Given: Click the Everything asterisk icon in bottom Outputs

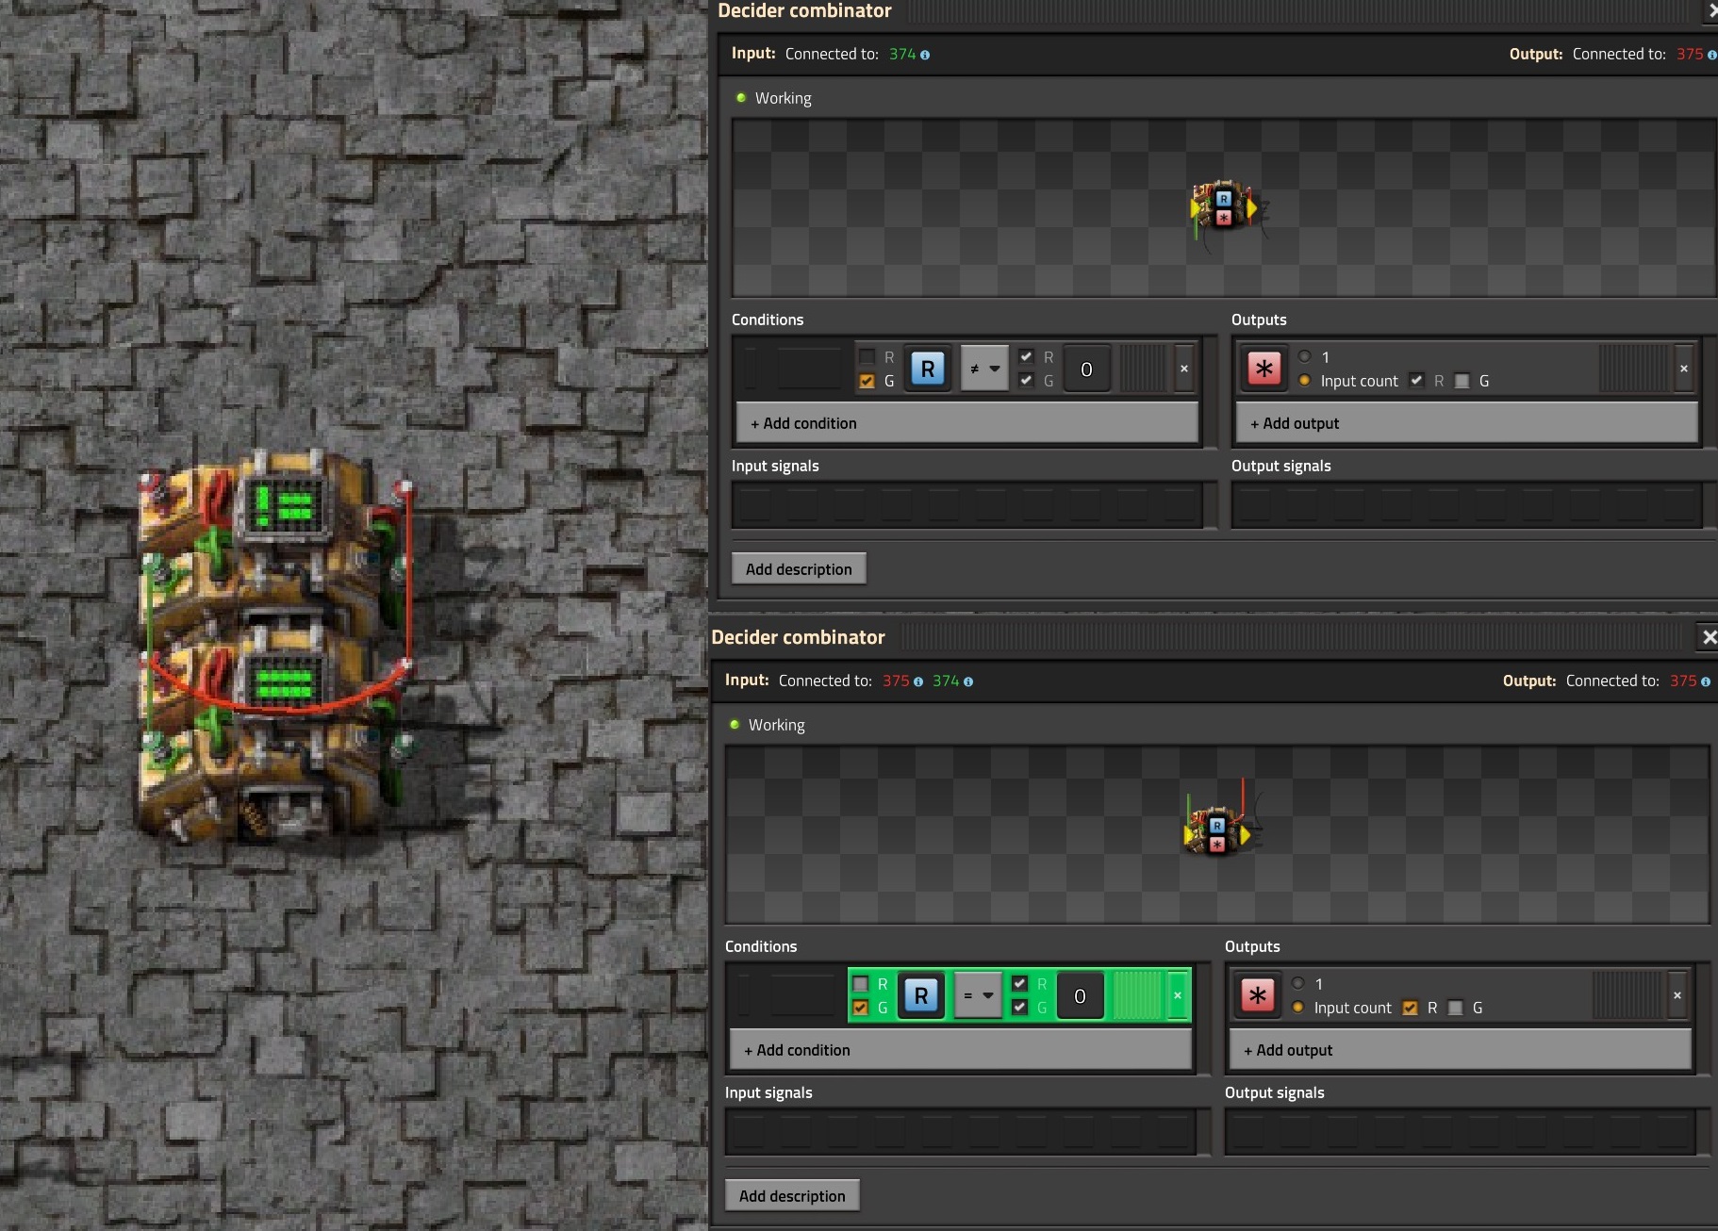Looking at the screenshot, I should [1257, 995].
